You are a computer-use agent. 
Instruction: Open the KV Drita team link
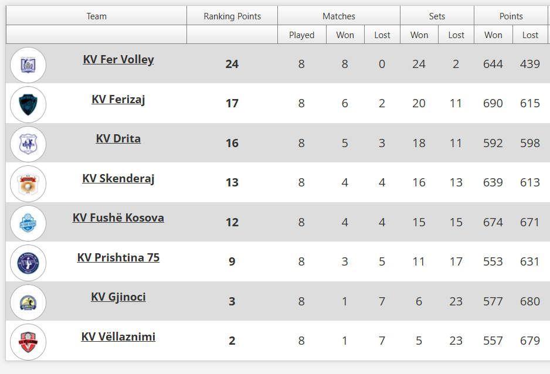(118, 139)
